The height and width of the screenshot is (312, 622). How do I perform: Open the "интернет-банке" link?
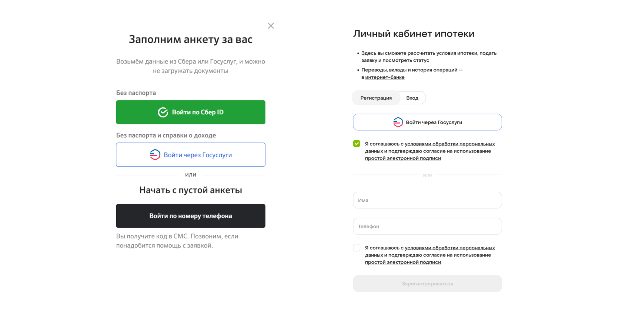pos(385,77)
